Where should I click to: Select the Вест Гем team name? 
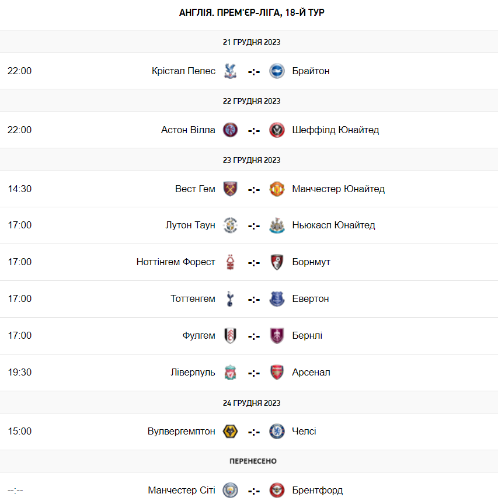(195, 189)
